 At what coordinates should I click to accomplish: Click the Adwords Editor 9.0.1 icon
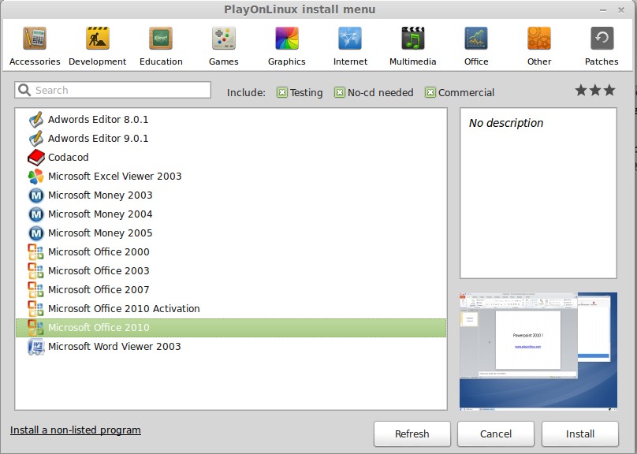pos(36,139)
